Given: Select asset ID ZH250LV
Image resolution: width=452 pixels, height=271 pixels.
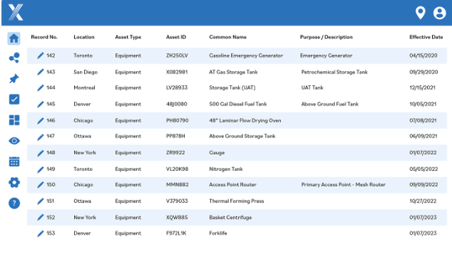Looking at the screenshot, I should [177, 55].
